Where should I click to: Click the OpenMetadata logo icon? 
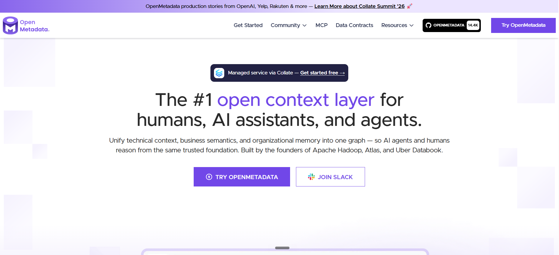point(10,25)
